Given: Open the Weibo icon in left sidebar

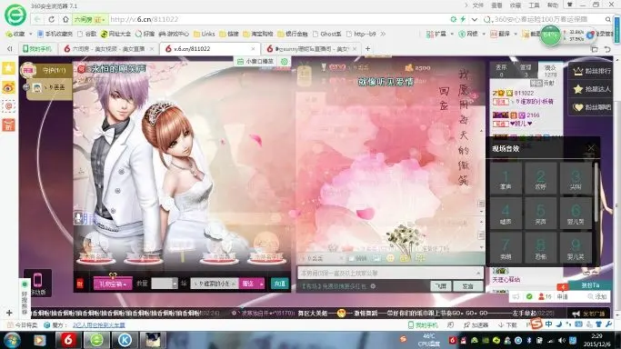Looking at the screenshot, I should coord(8,87).
